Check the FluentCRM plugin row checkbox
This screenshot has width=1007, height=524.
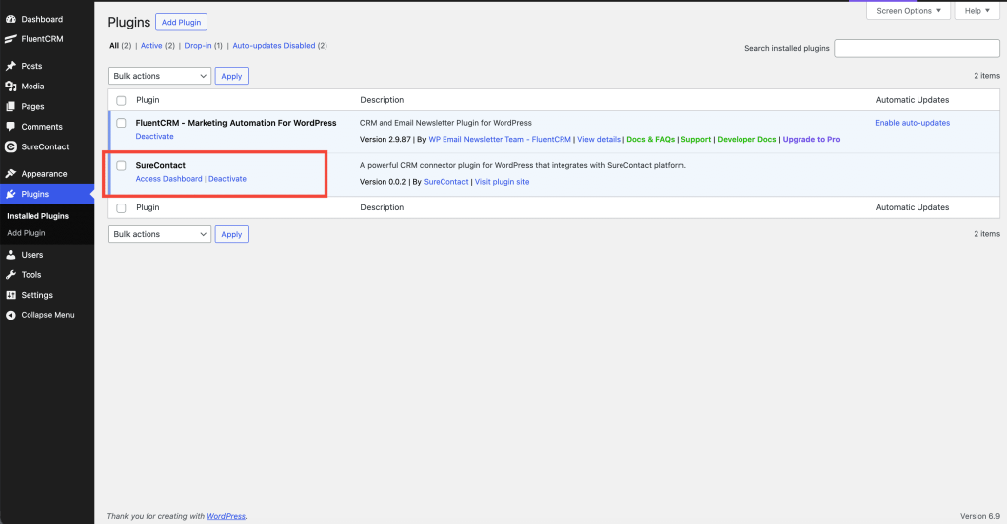[121, 123]
